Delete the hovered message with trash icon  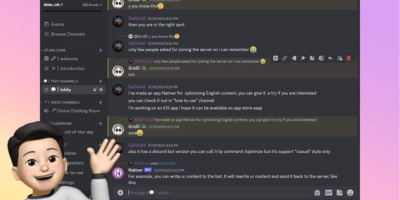(349, 58)
